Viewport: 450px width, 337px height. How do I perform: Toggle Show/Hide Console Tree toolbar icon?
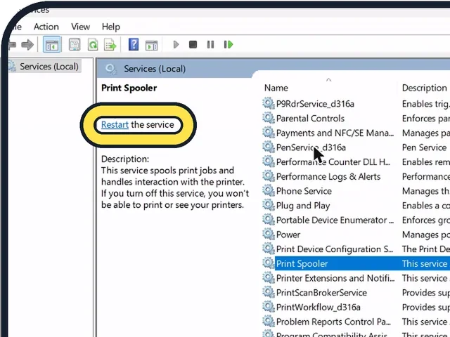(52, 45)
